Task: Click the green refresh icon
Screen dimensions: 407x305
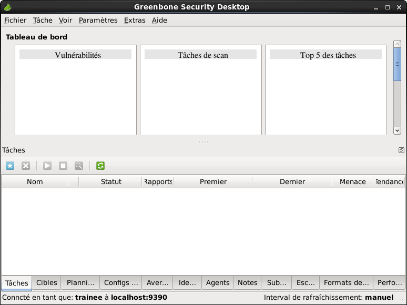Action: (100, 166)
